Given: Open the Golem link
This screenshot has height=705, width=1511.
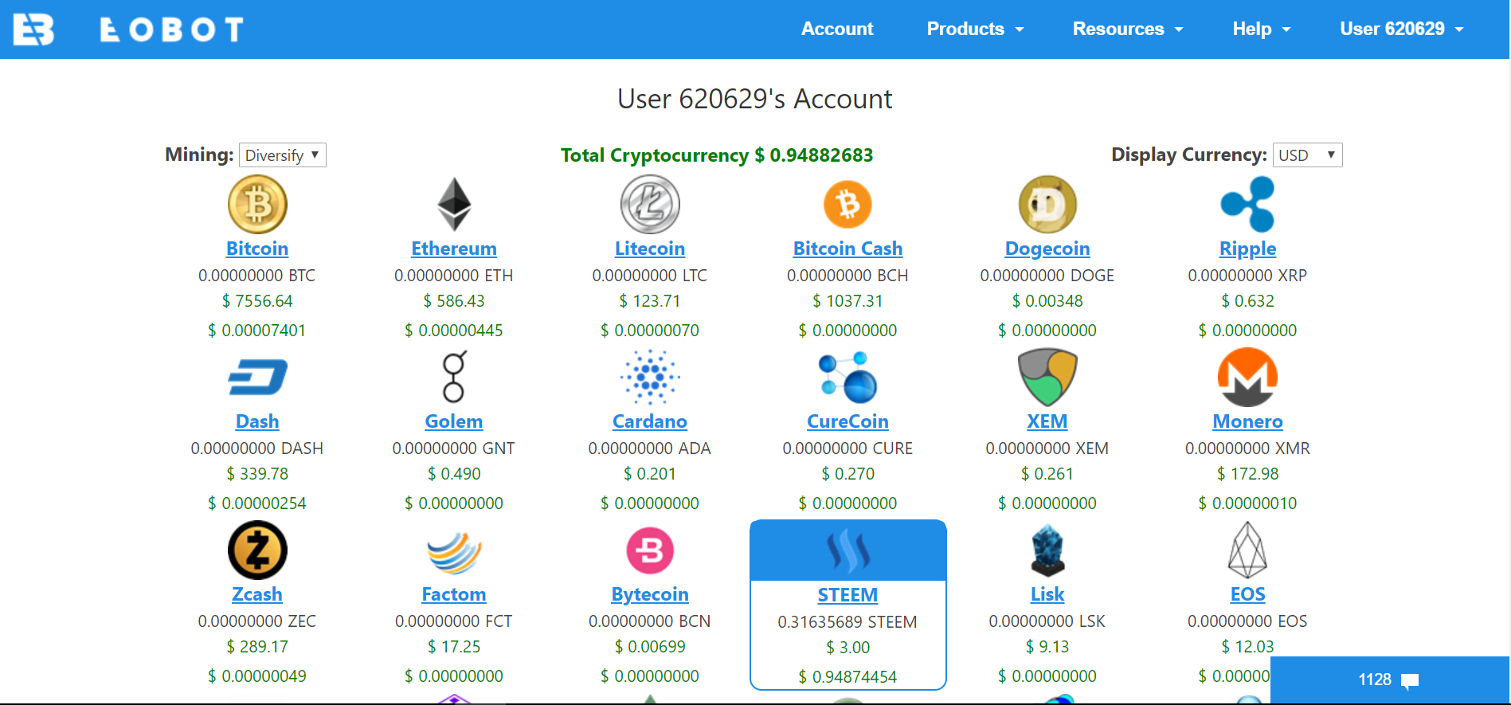Looking at the screenshot, I should click(x=454, y=421).
